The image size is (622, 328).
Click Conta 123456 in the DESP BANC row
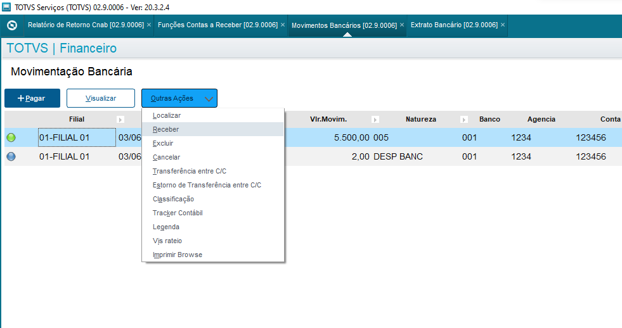tap(591, 156)
